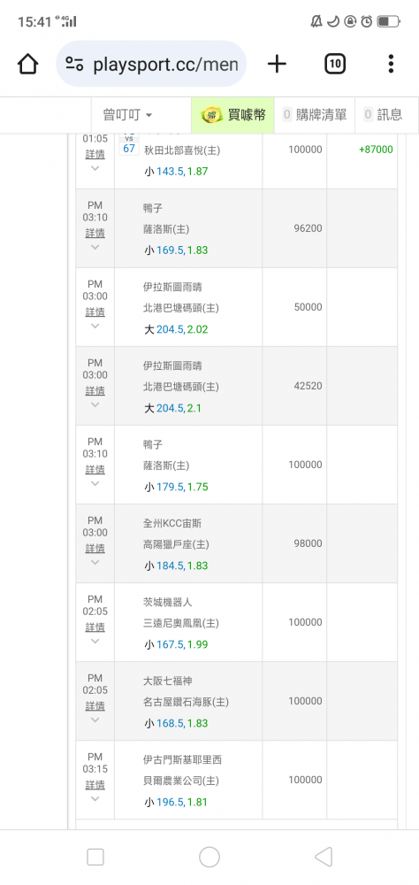Tap the Android back triangle button

click(x=324, y=857)
